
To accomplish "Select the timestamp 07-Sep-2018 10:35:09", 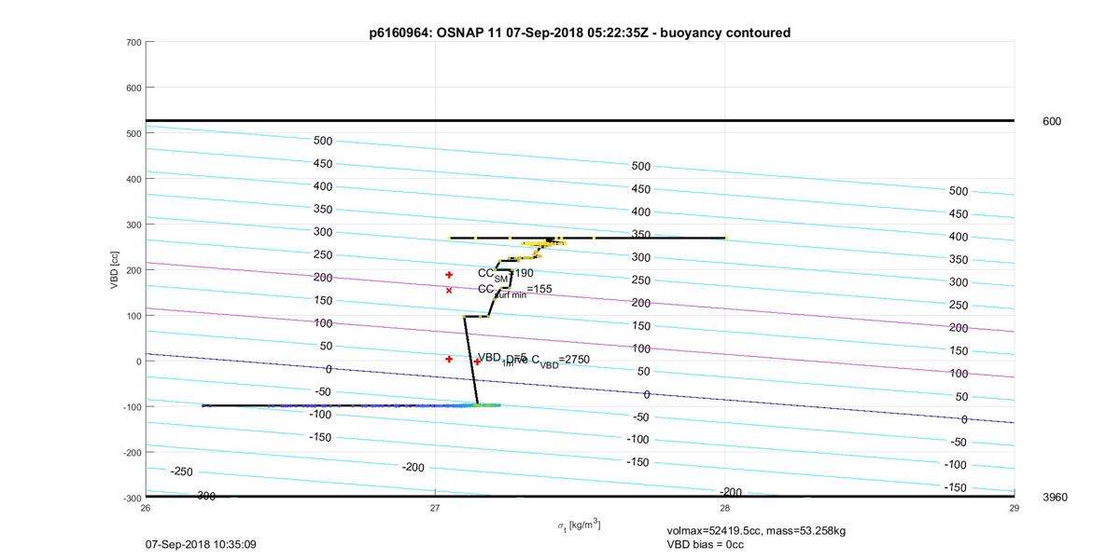I will (201, 544).
